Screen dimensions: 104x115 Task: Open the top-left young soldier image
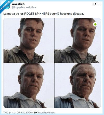click(29, 40)
